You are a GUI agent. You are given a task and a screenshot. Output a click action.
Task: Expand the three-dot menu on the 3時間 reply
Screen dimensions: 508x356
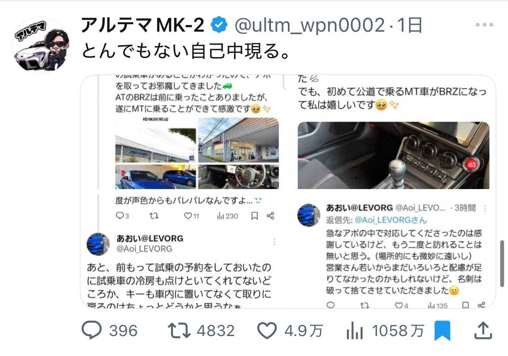[x=485, y=209]
